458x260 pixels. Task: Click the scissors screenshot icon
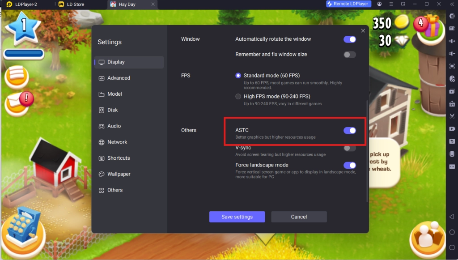[x=452, y=116]
